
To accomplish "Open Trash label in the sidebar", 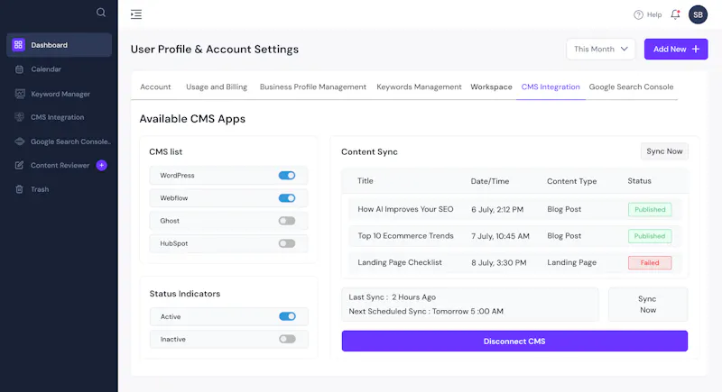I will 40,189.
